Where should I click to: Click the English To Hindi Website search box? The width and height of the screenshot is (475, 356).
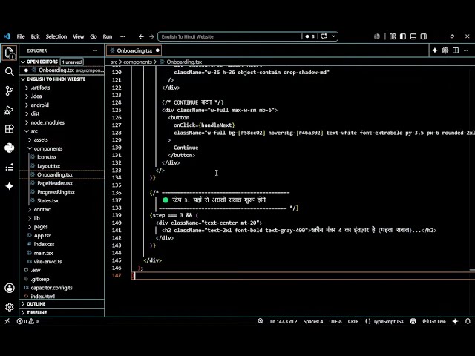[230, 36]
